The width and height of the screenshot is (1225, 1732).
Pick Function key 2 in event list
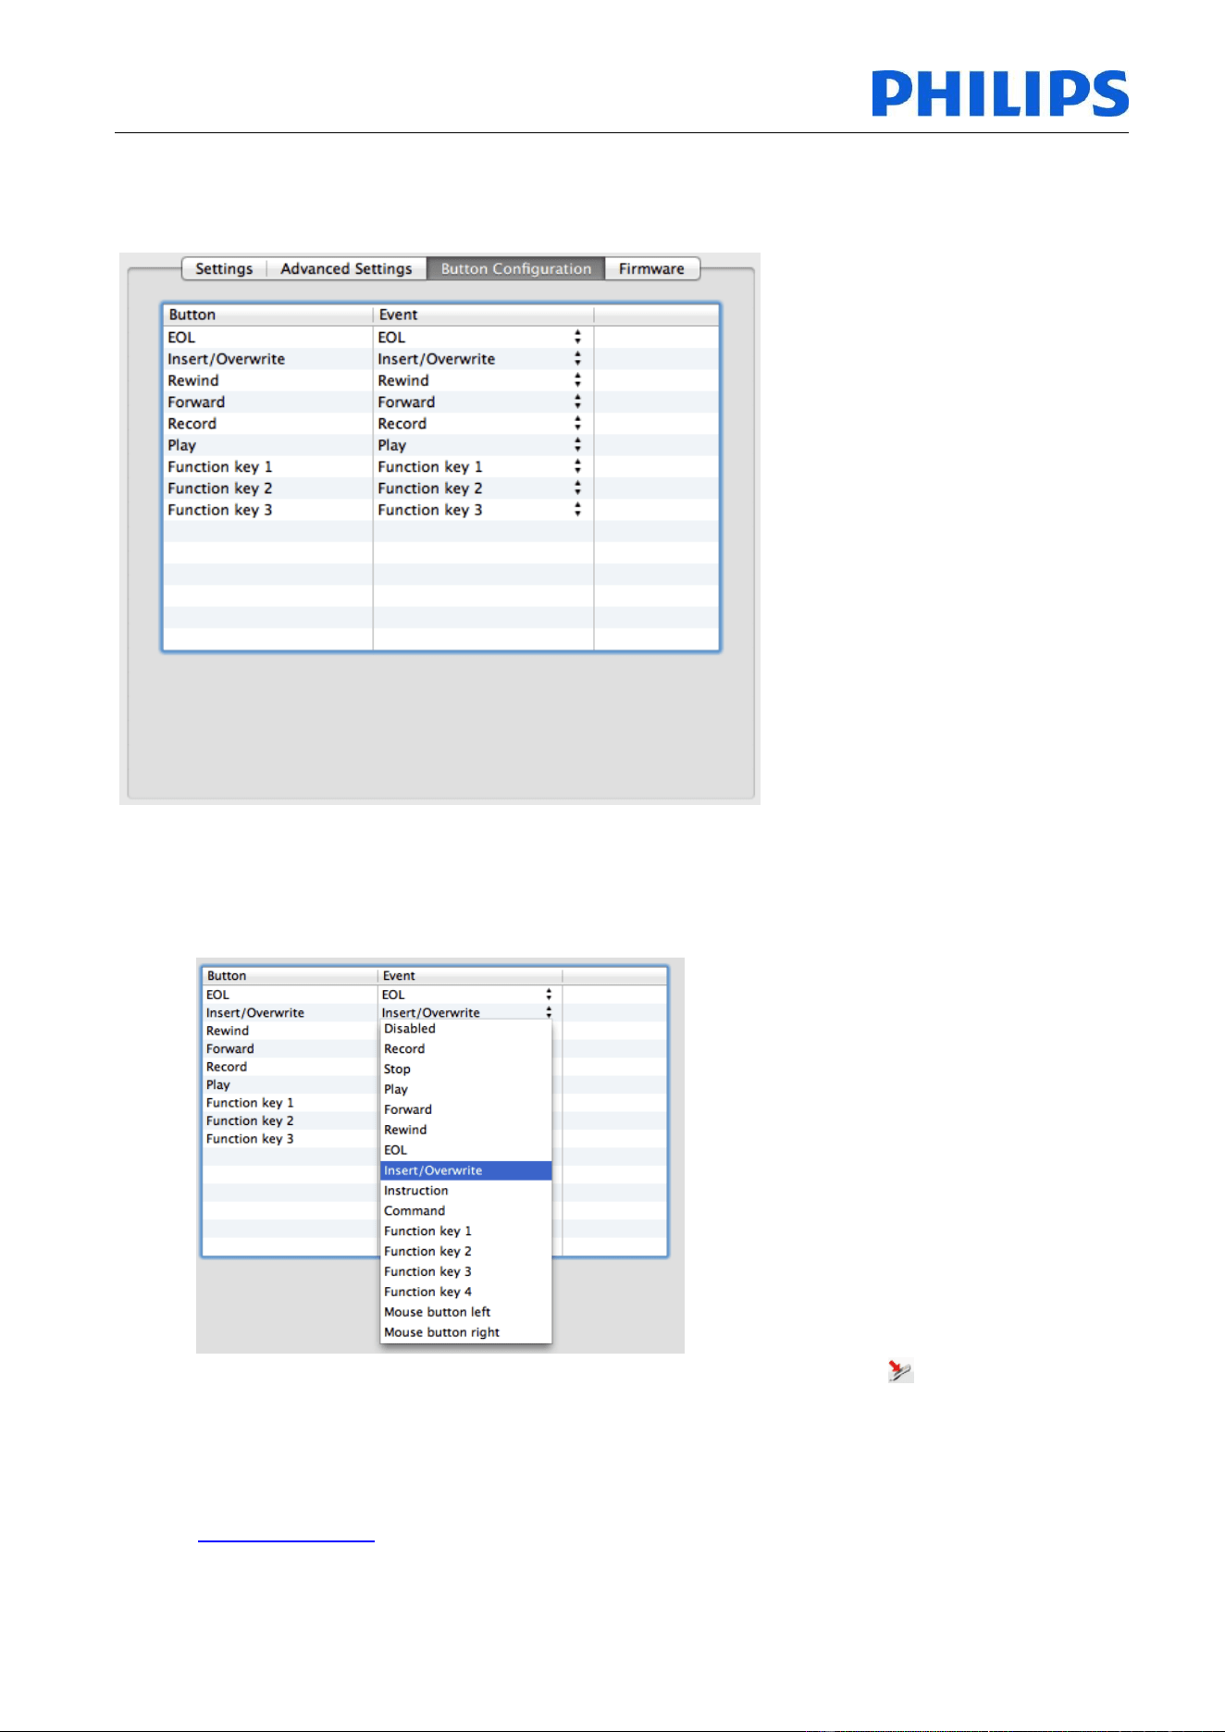click(465, 1252)
